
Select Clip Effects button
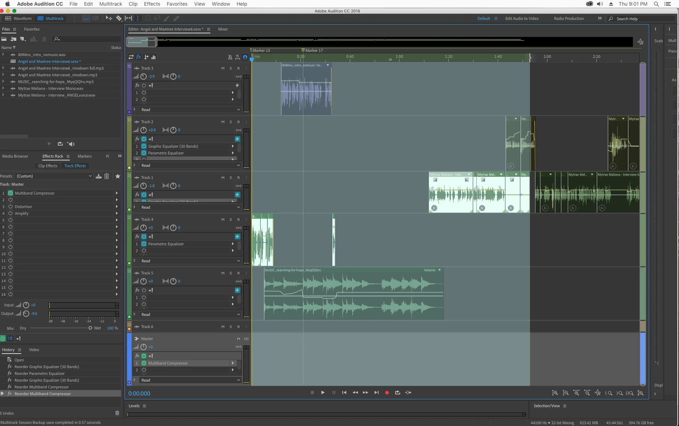(x=48, y=166)
